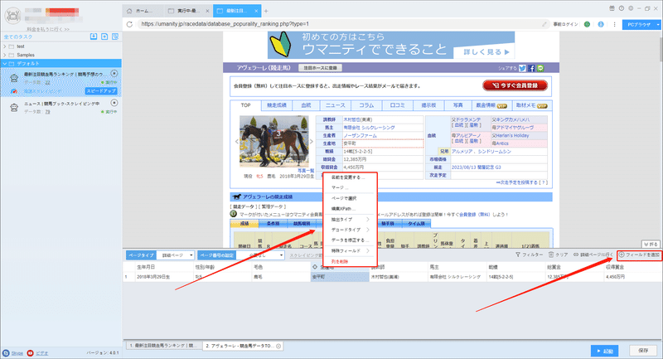Click the 料金を払うに行く link
Image resolution: width=663 pixels, height=359 pixels.
(x=48, y=29)
